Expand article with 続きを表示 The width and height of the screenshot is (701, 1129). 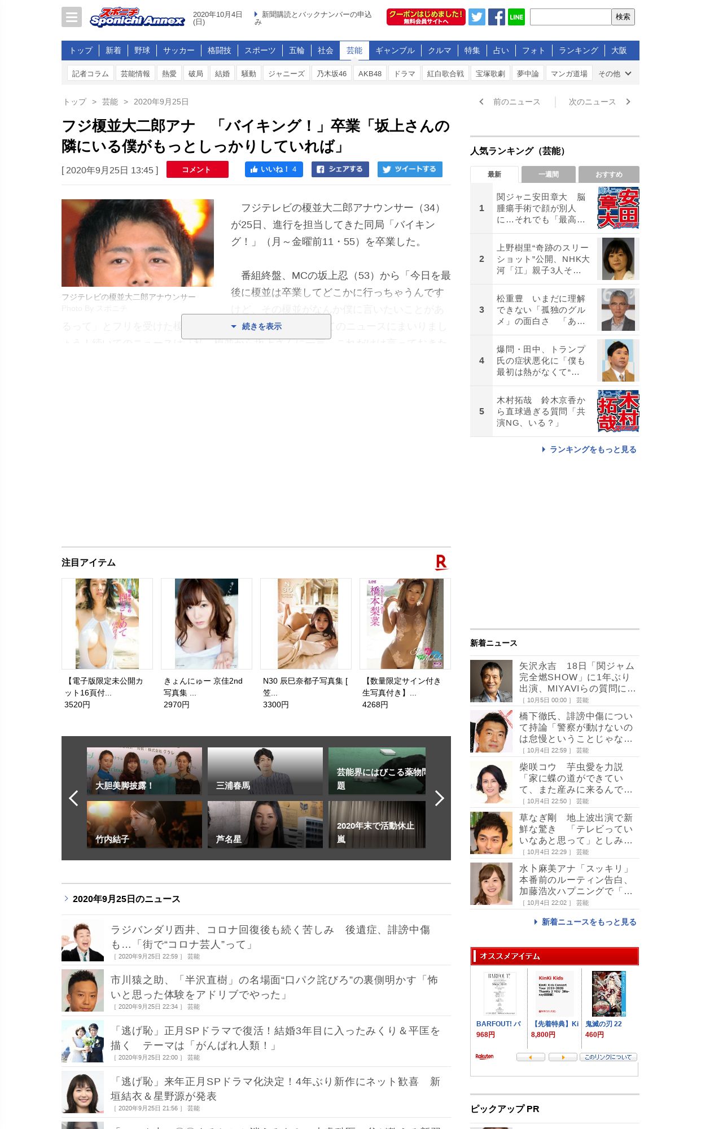click(256, 326)
